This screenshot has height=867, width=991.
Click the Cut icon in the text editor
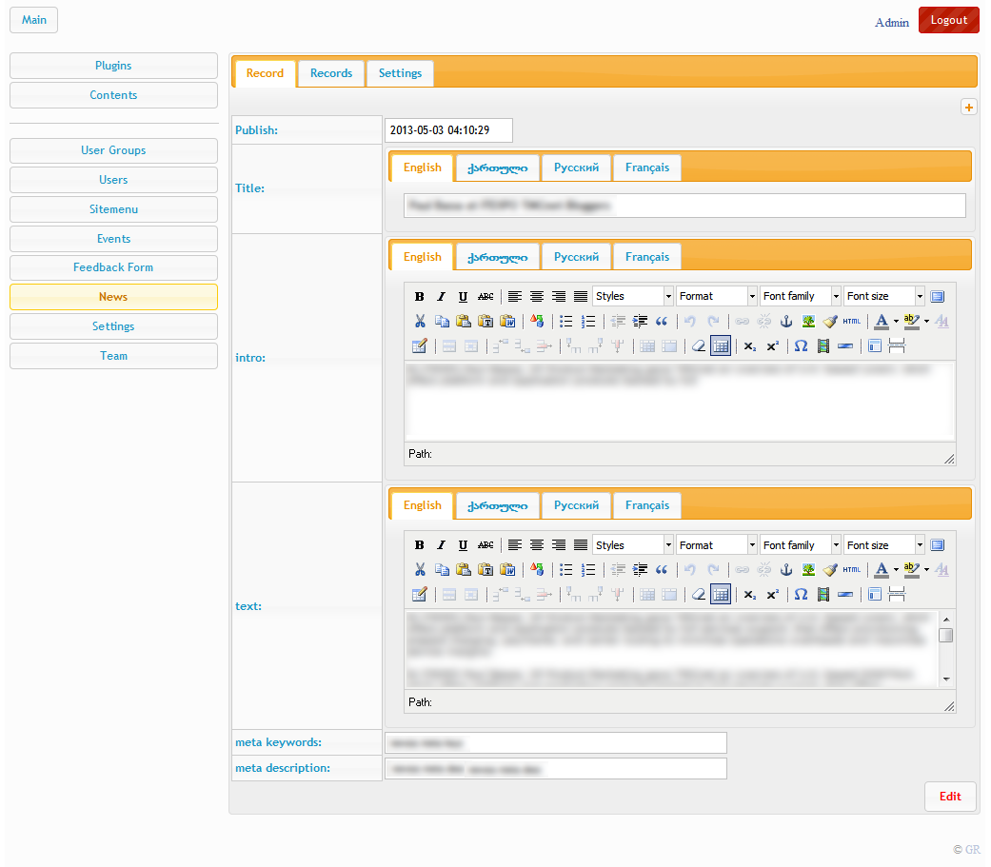pyautogui.click(x=420, y=570)
